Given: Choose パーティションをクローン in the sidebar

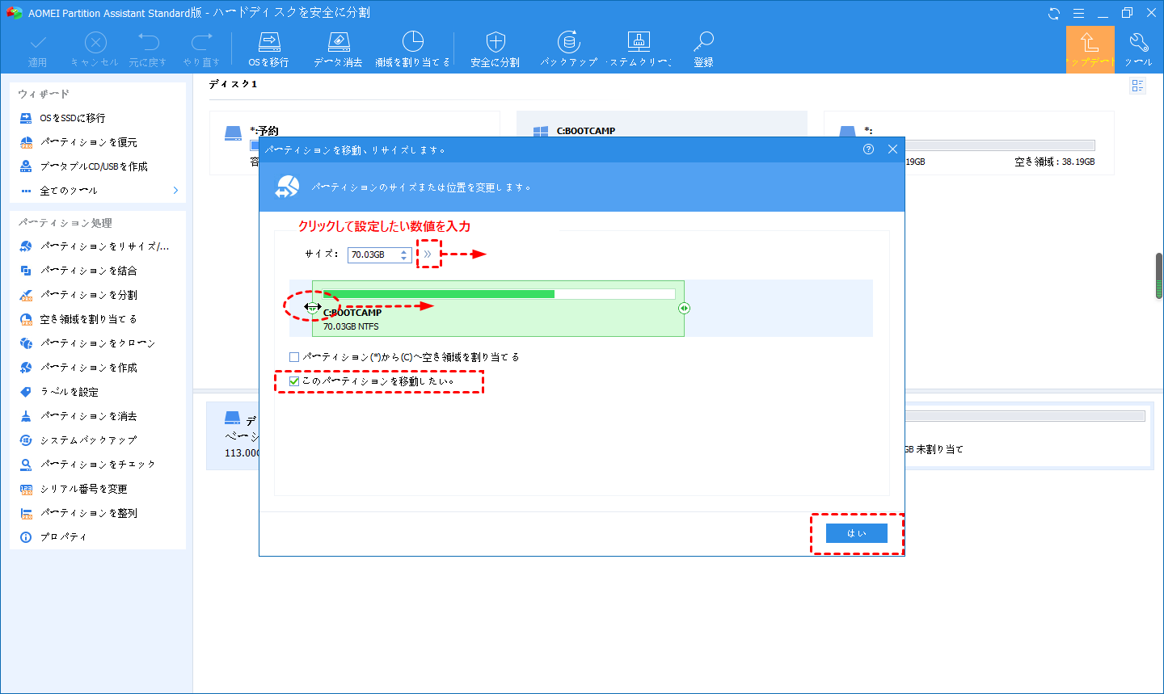Looking at the screenshot, I should coord(86,343).
